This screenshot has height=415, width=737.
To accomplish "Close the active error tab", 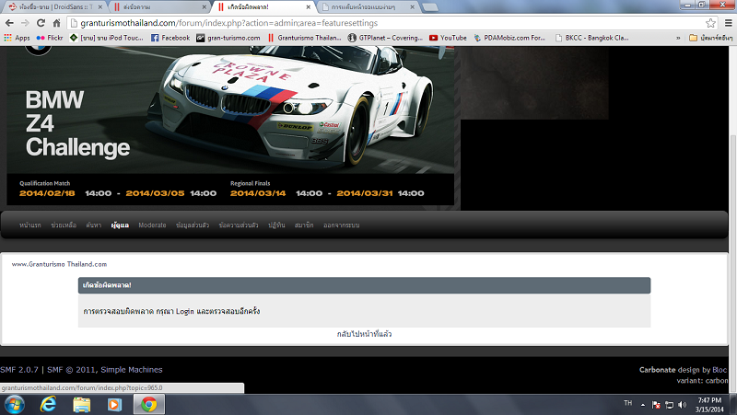I will click(x=309, y=7).
